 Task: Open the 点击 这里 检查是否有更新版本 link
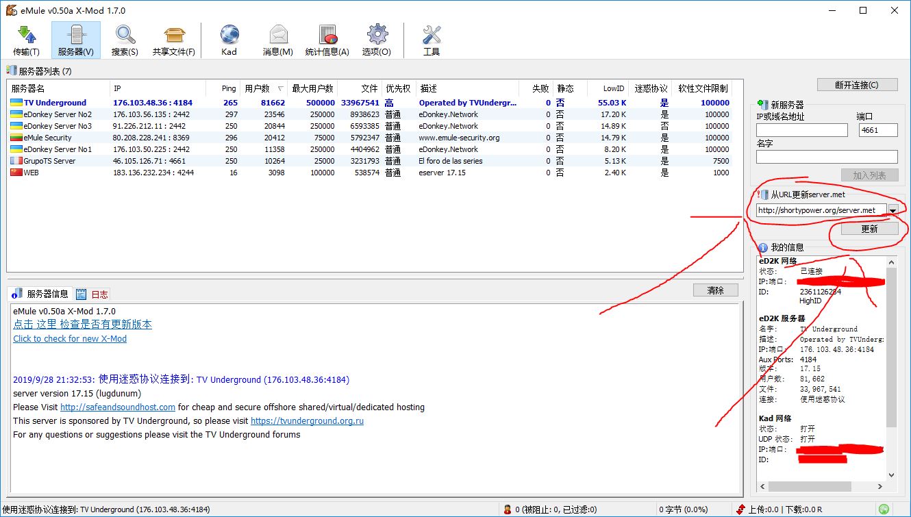tap(82, 325)
